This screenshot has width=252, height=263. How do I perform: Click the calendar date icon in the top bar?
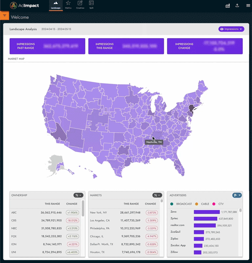(x=228, y=6)
